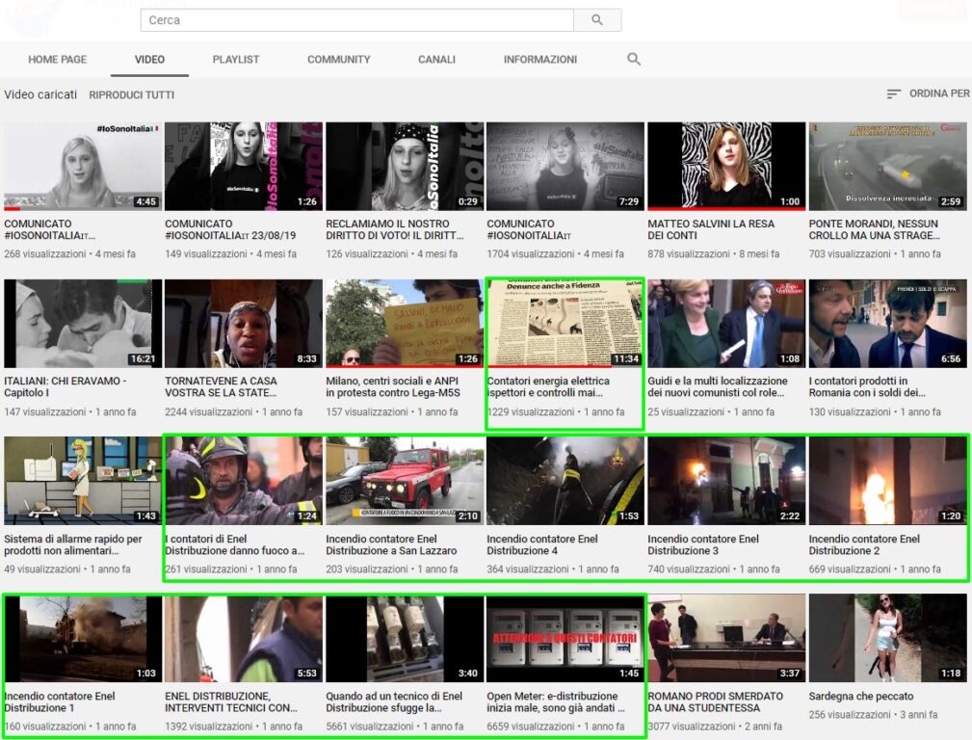This screenshot has width=972, height=740.
Task: Open channel search icon in tab bar
Action: (634, 59)
